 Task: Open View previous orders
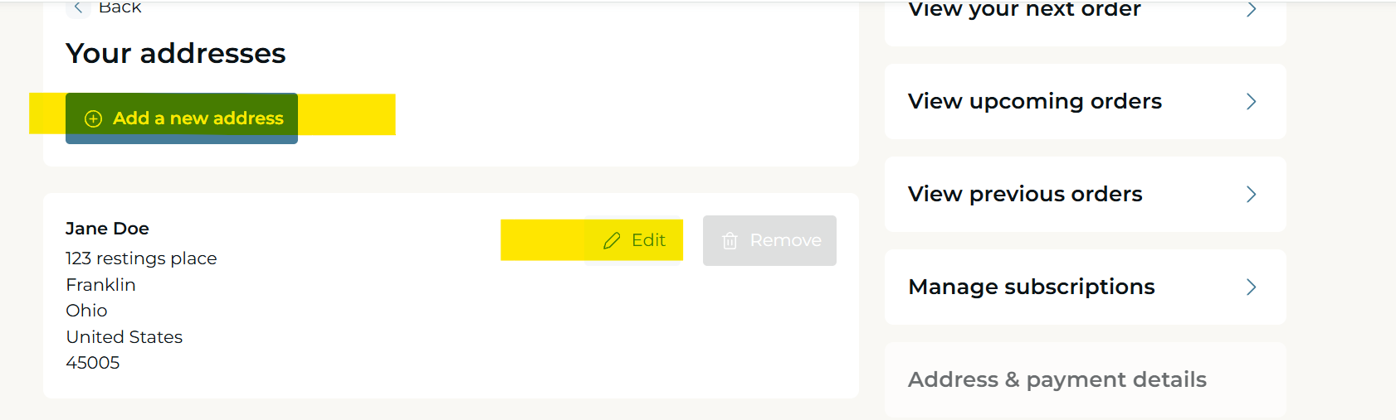click(x=1086, y=194)
